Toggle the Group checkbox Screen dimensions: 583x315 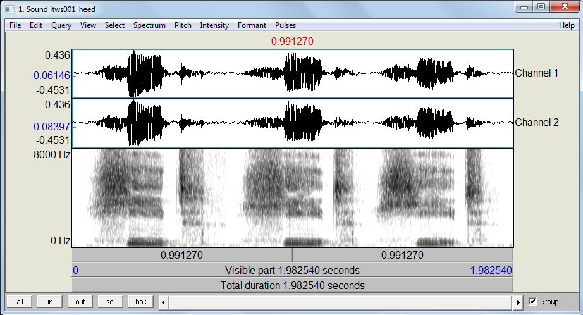pyautogui.click(x=533, y=302)
